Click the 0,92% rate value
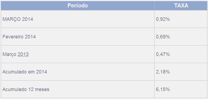 (163, 19)
